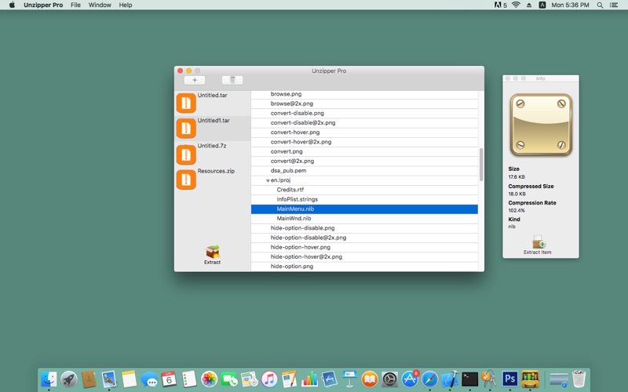Viewport: 628px width, 392px height.
Task: Select convert@2x.png file row
Action: click(x=364, y=162)
